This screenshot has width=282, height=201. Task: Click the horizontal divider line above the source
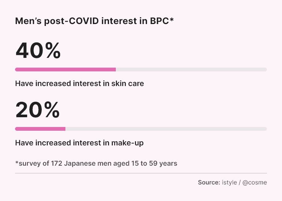click(141, 173)
